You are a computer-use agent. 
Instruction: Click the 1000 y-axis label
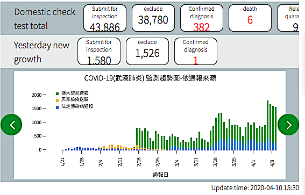point(37,122)
